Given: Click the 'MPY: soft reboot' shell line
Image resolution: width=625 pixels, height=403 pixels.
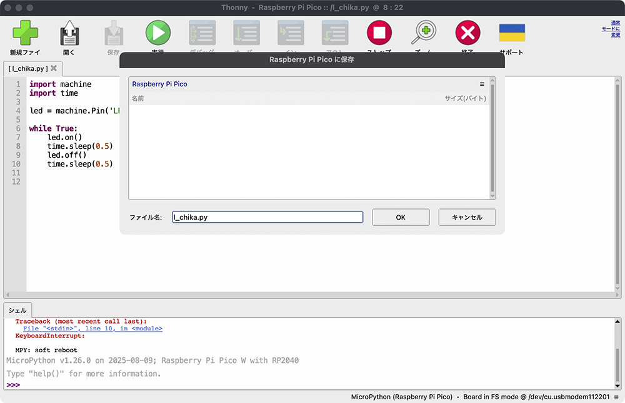Looking at the screenshot, I should tap(46, 350).
